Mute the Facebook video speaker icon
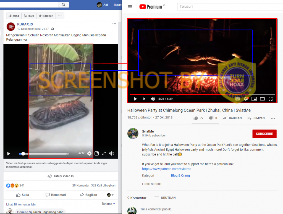 [x=111, y=154]
